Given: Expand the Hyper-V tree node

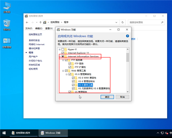Looking at the screenshot, I should coord(60,49).
